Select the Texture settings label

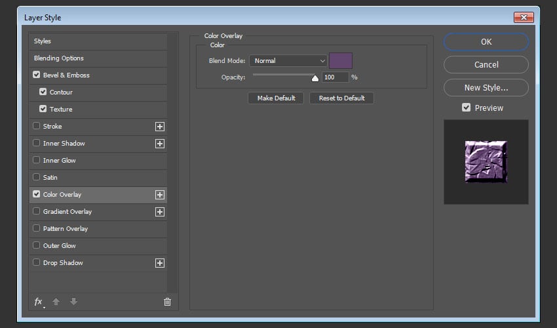coord(61,109)
